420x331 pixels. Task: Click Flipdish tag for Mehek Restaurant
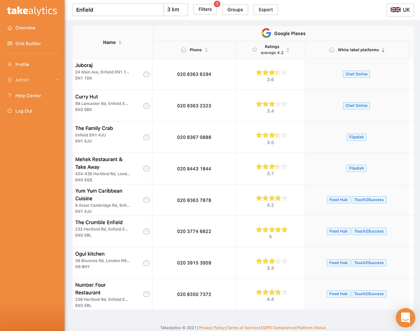click(x=356, y=168)
